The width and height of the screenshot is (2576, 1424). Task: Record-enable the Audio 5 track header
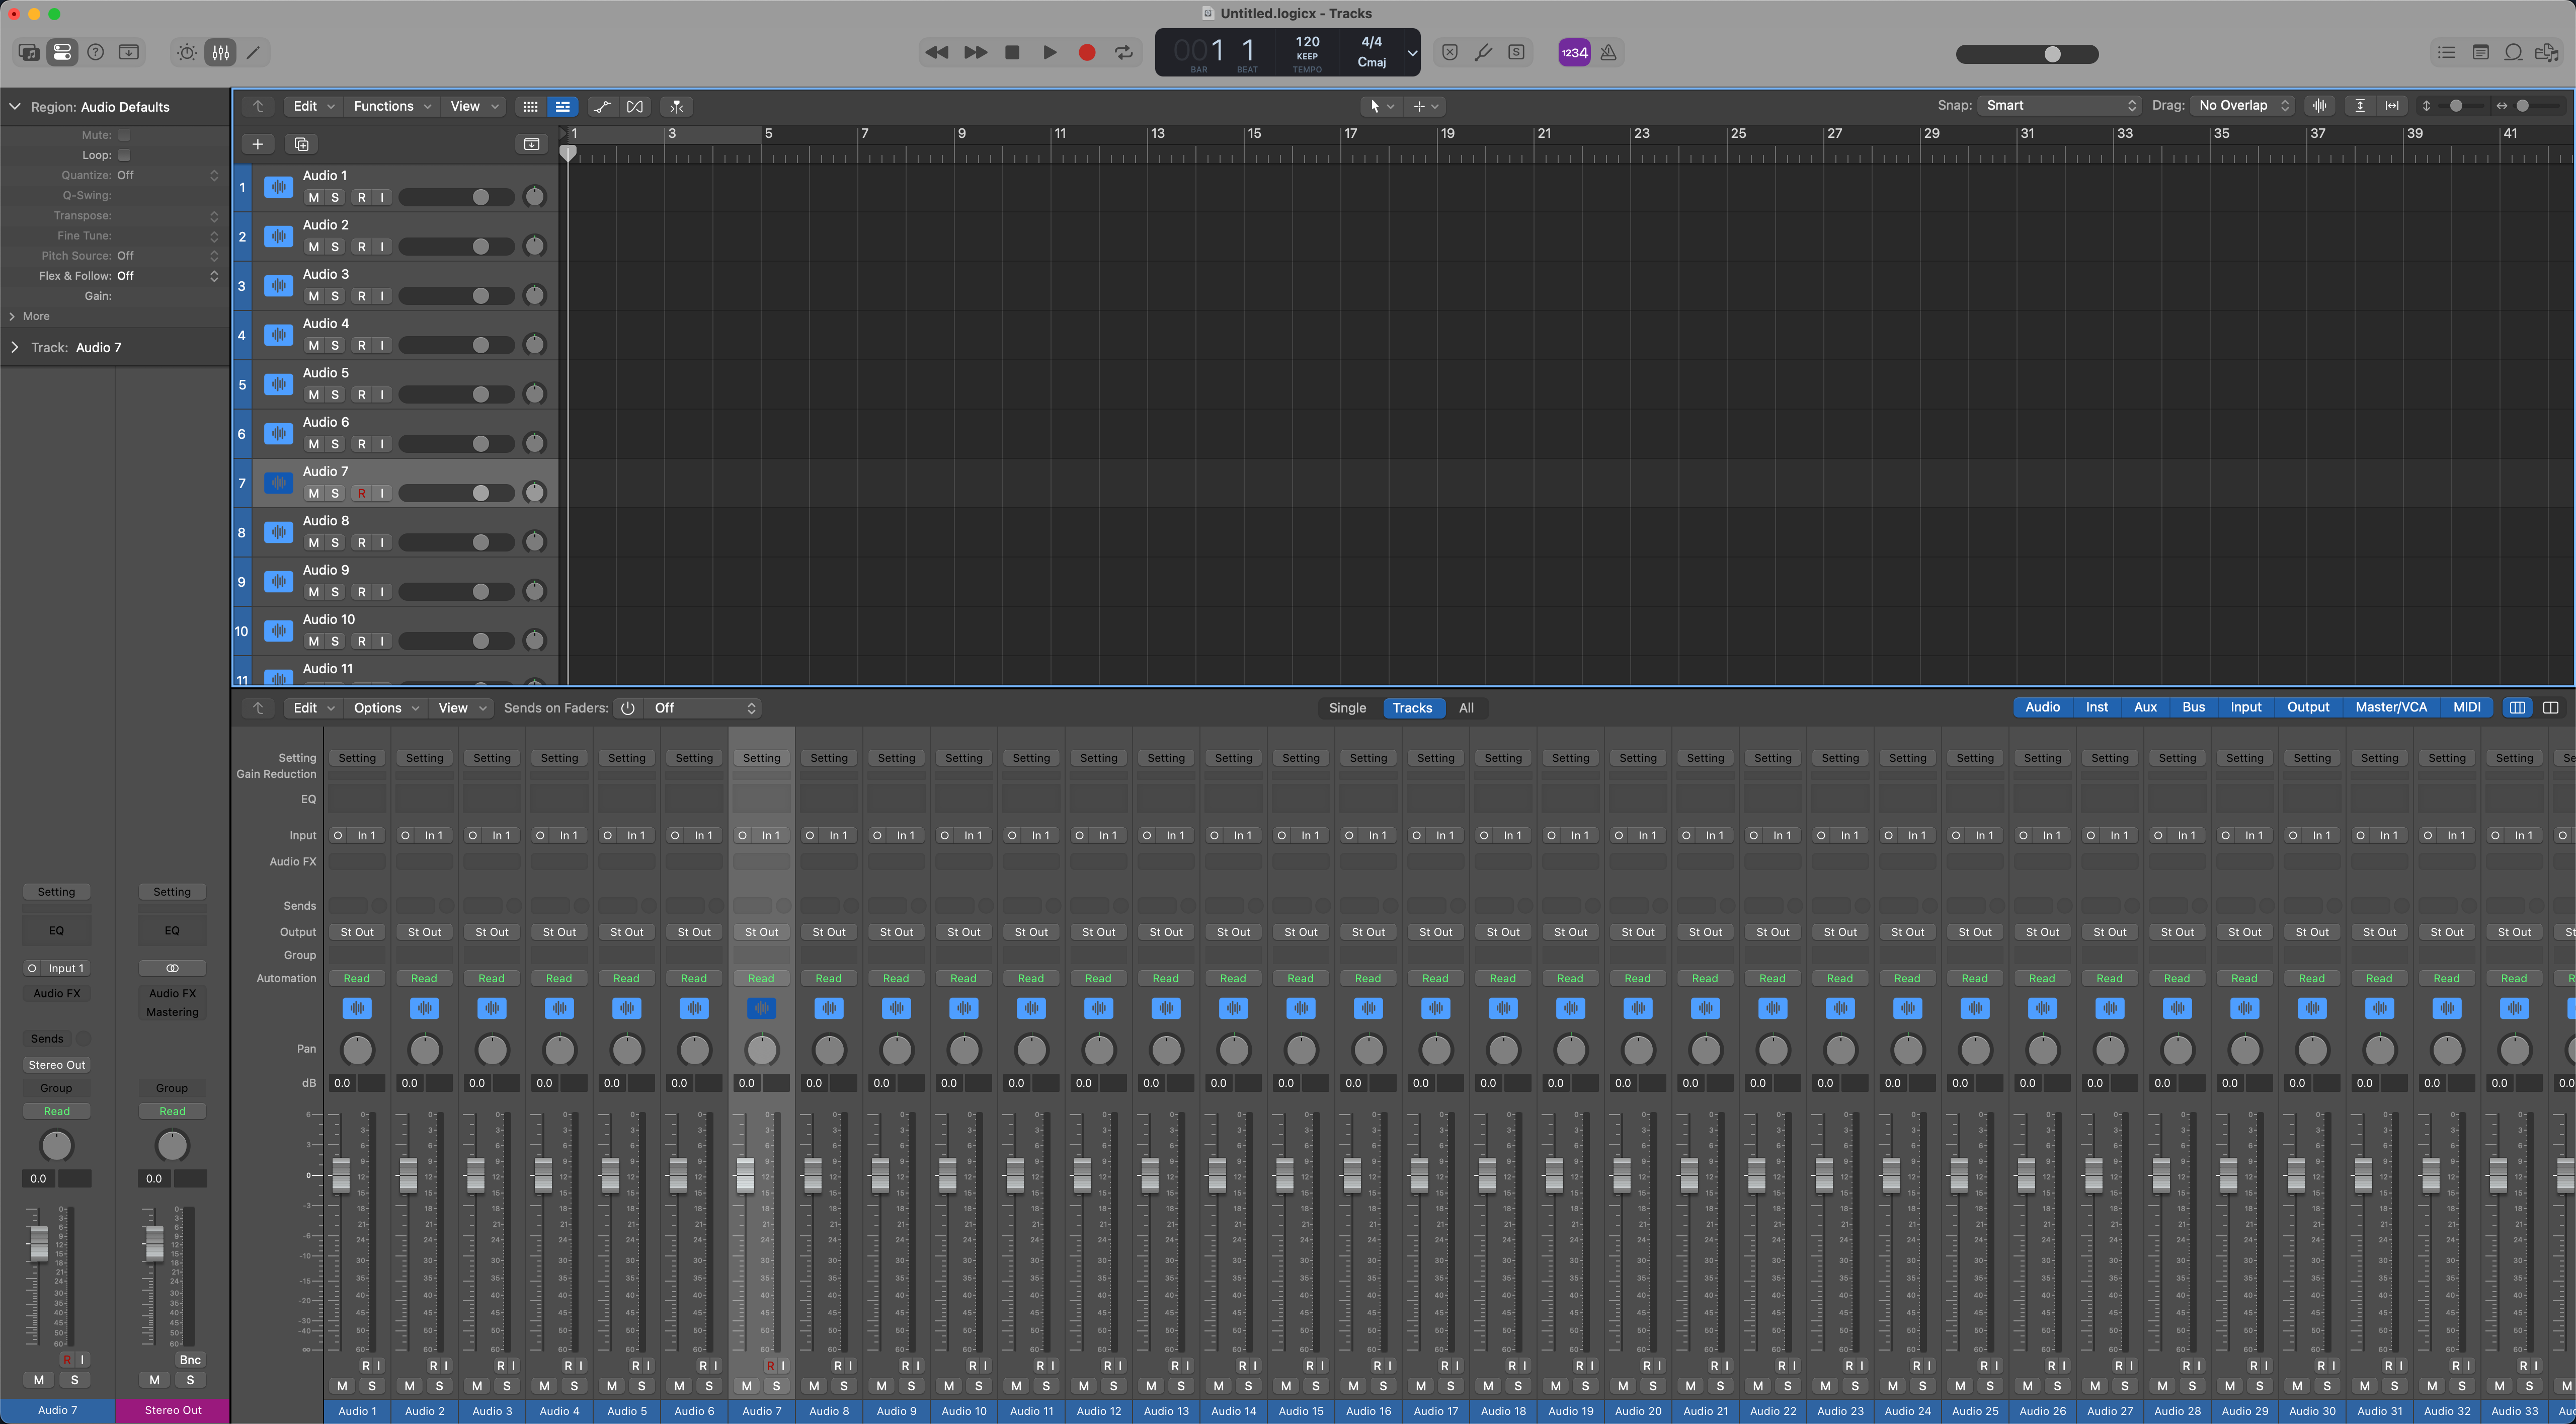(362, 395)
